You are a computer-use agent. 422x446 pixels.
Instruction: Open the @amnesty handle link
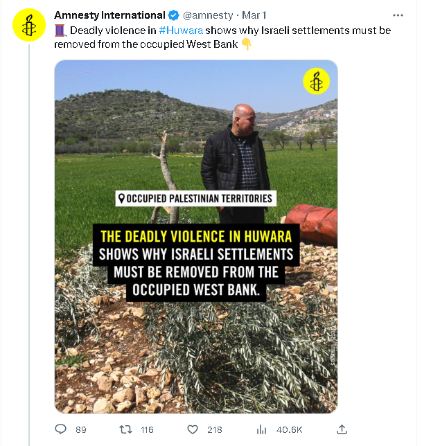pos(207,15)
